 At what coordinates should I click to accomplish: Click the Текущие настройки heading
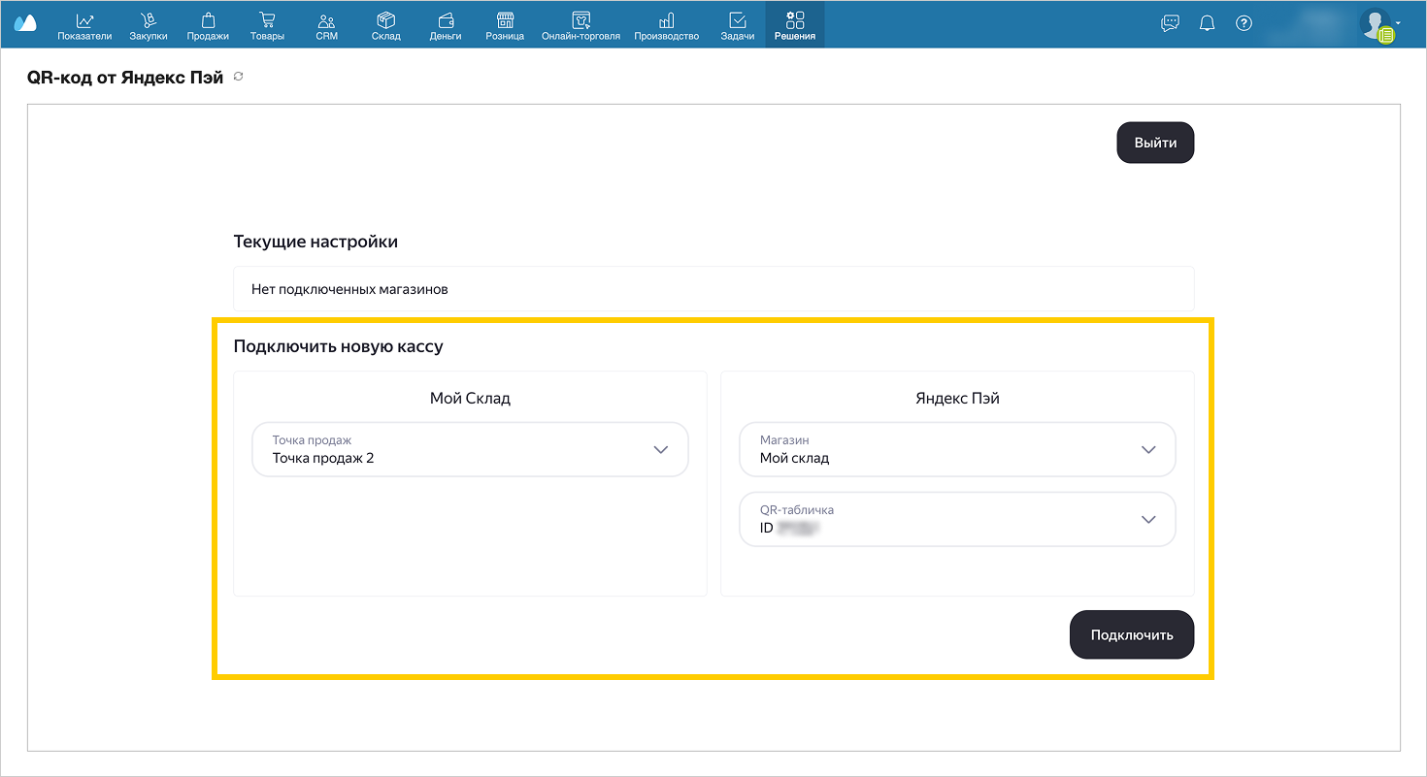click(315, 242)
